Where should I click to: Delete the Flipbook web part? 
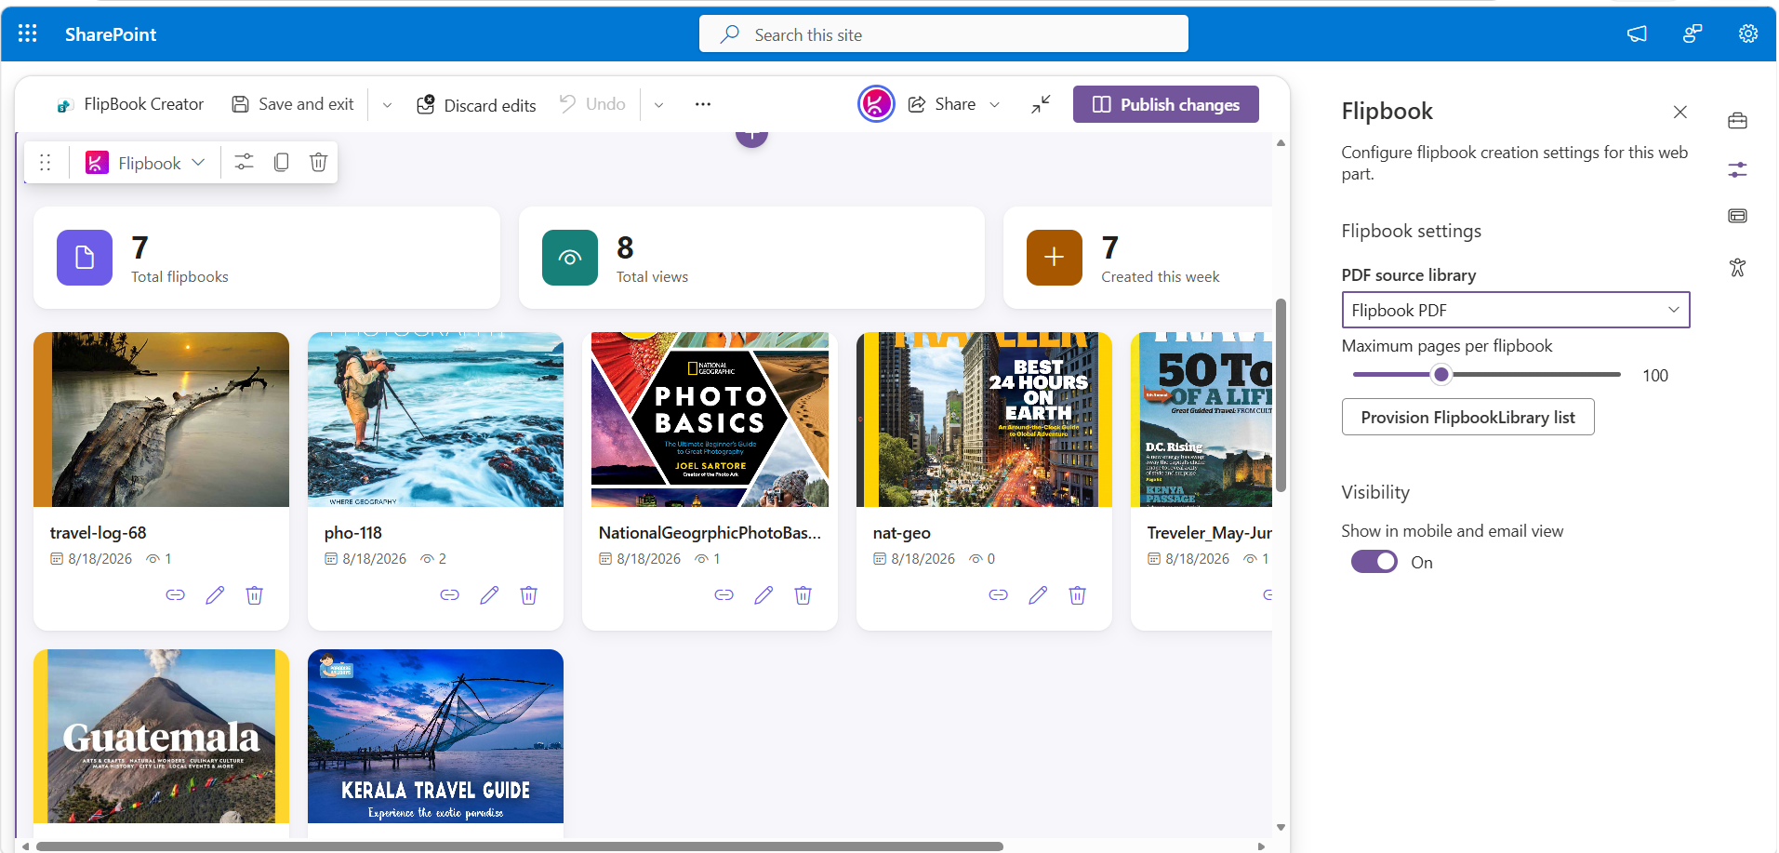pos(318,163)
